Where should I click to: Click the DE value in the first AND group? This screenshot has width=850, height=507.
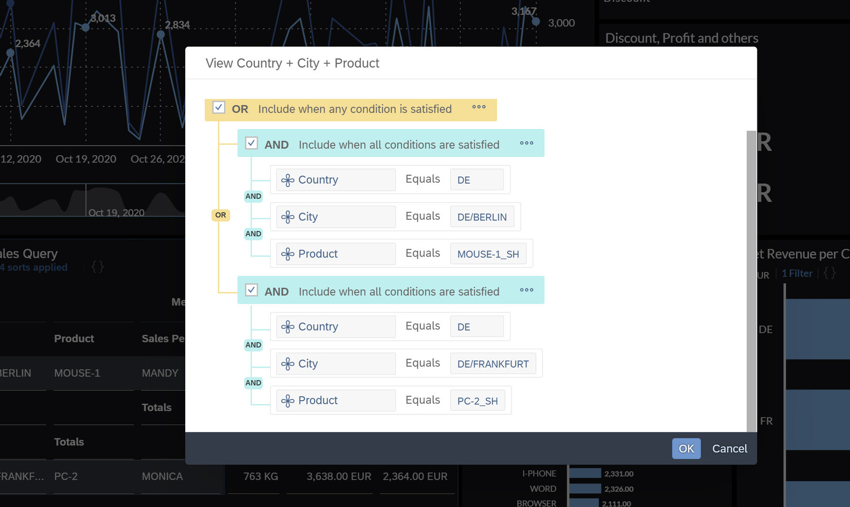(x=477, y=180)
